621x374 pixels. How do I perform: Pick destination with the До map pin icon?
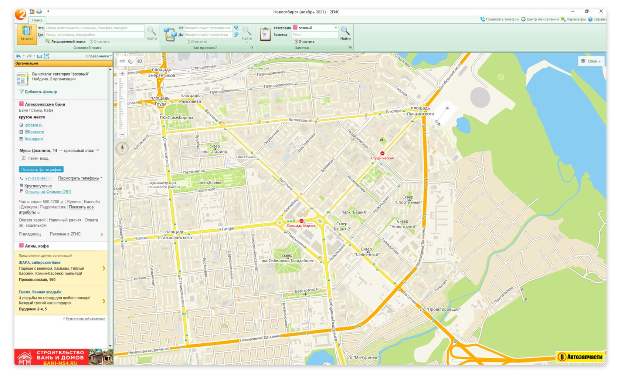click(x=237, y=34)
